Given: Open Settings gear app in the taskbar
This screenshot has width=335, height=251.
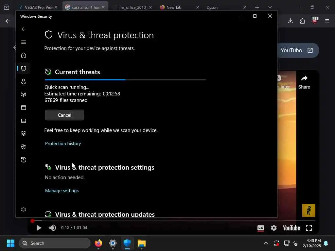Looking at the screenshot, I should click(x=113, y=243).
